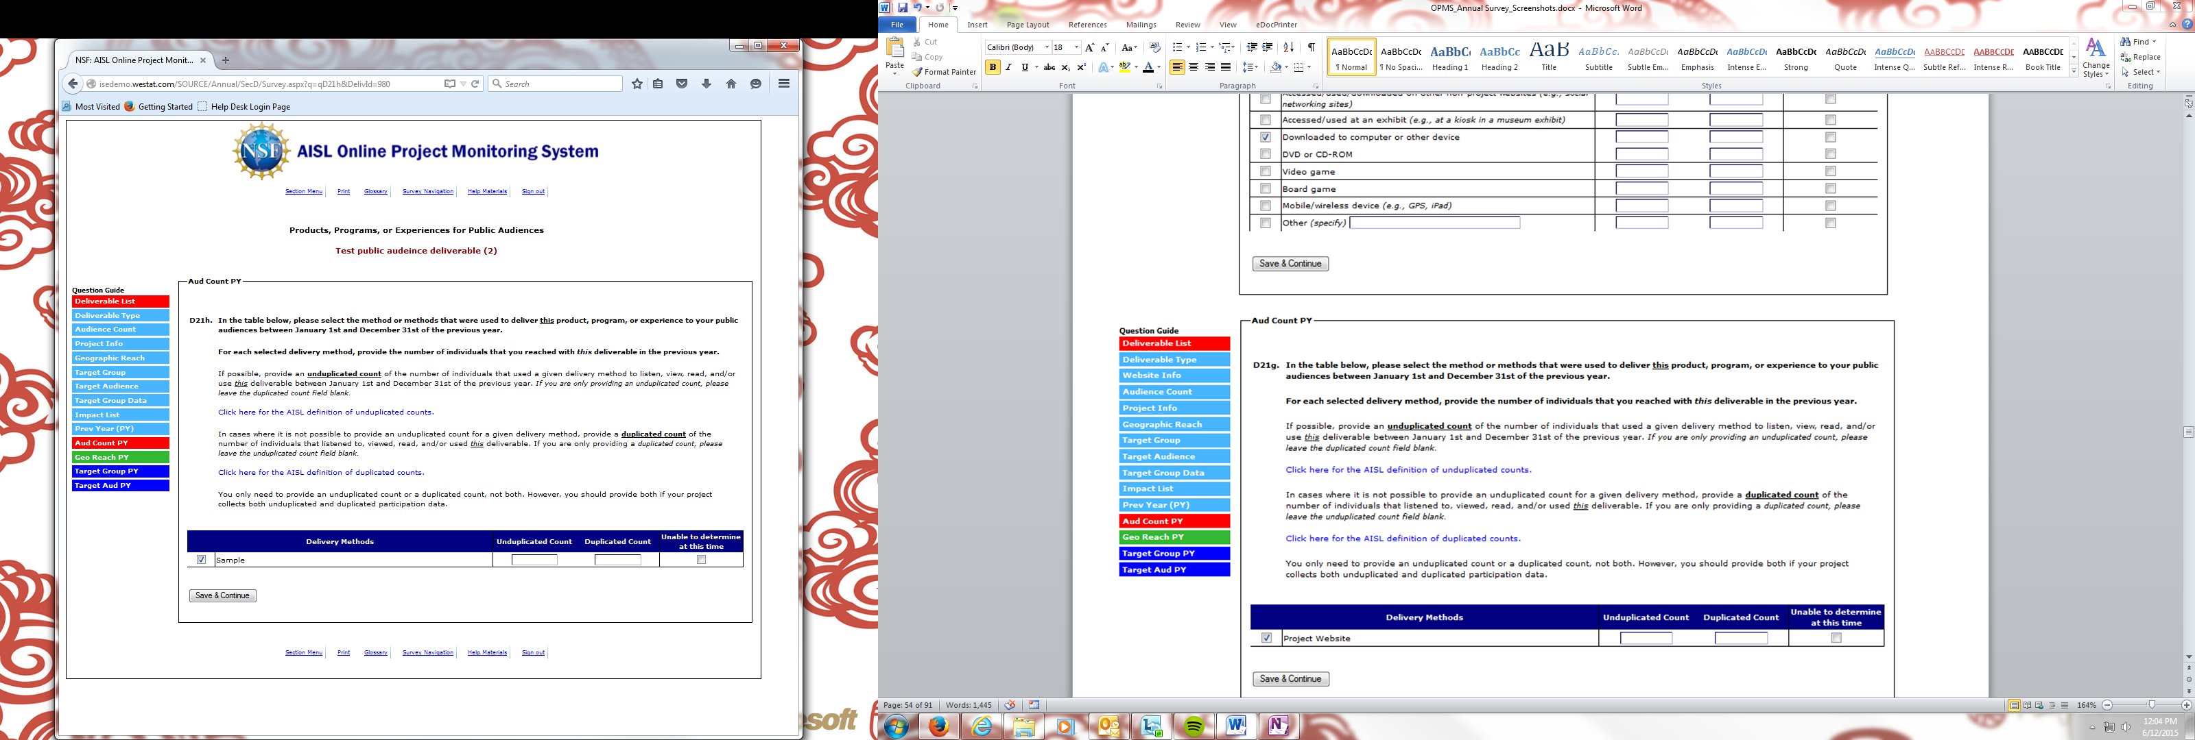The image size is (2195, 740).
Task: Open the Glossary link at page top
Action: coord(375,192)
